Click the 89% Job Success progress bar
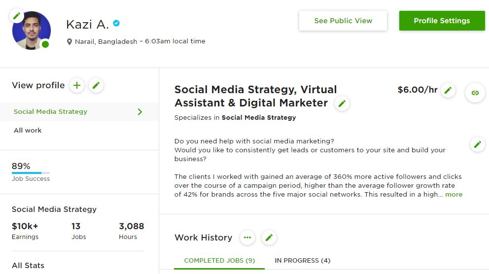Image resolution: width=489 pixels, height=274 pixels. [31, 173]
